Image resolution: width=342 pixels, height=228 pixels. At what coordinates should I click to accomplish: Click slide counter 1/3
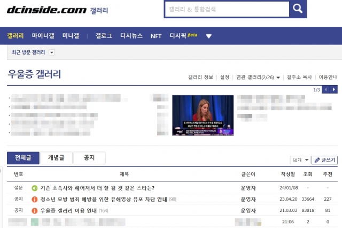click(x=316, y=90)
